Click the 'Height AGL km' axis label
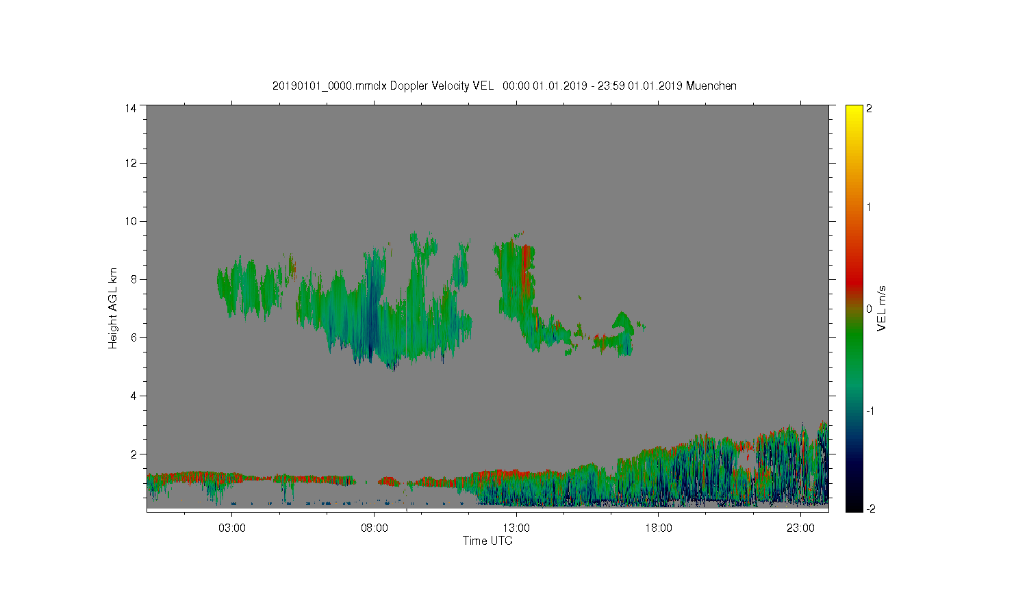 [113, 308]
